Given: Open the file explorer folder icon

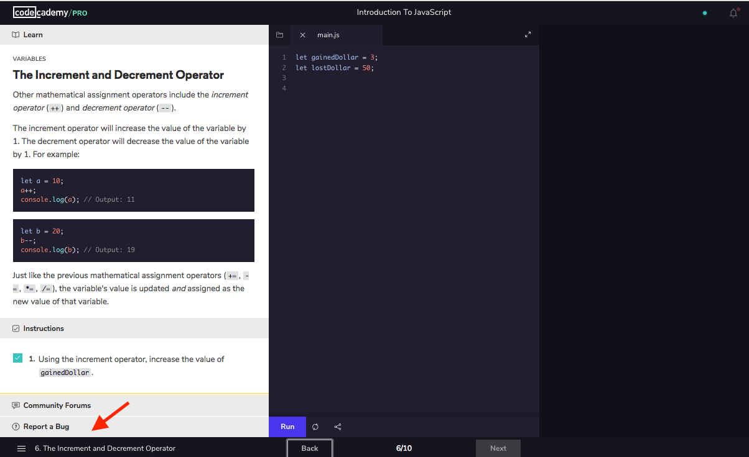Looking at the screenshot, I should click(279, 35).
